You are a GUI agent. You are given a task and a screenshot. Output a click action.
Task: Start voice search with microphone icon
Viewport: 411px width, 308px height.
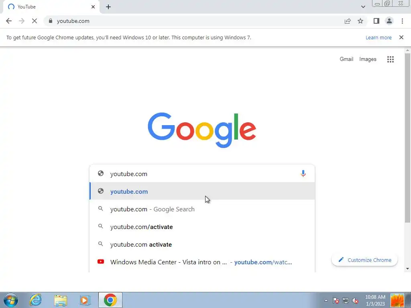click(303, 174)
